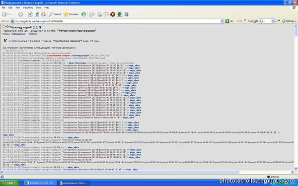
Task: Click the Print icon
Action: click(x=99, y=14)
